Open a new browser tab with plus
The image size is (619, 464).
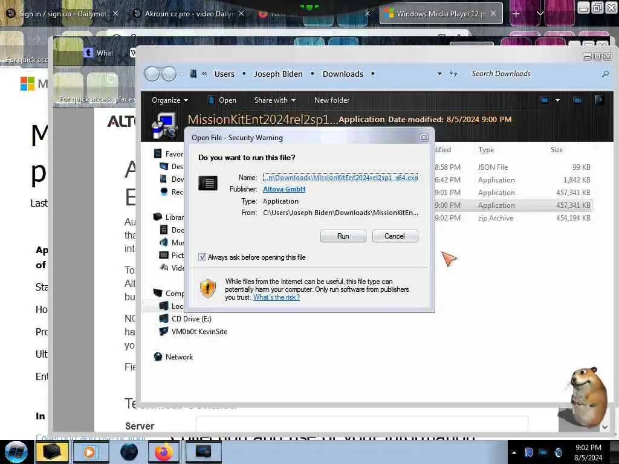(516, 14)
